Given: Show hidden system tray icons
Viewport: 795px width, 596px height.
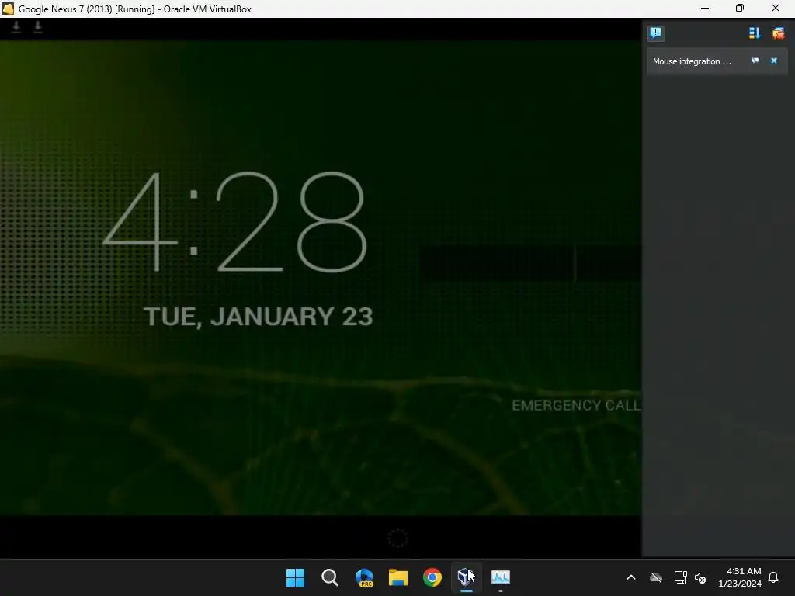Looking at the screenshot, I should click(x=631, y=577).
